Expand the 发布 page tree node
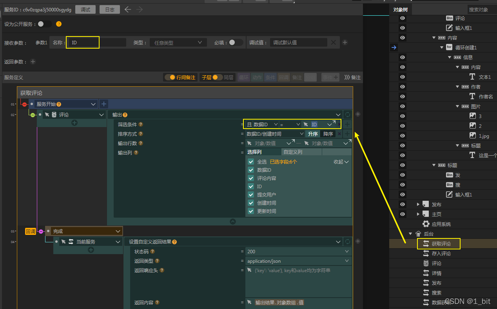 click(418, 204)
